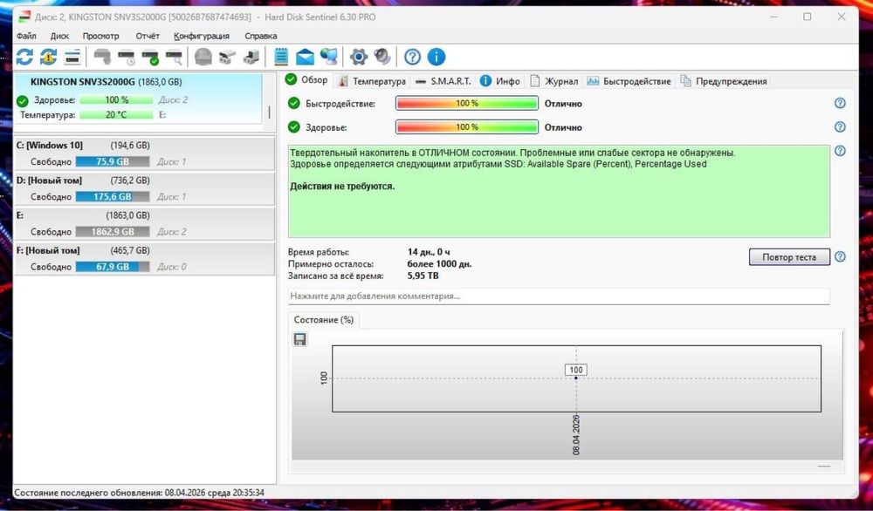
Task: Click the disk with clock toolbar icon
Action: [x=127, y=57]
